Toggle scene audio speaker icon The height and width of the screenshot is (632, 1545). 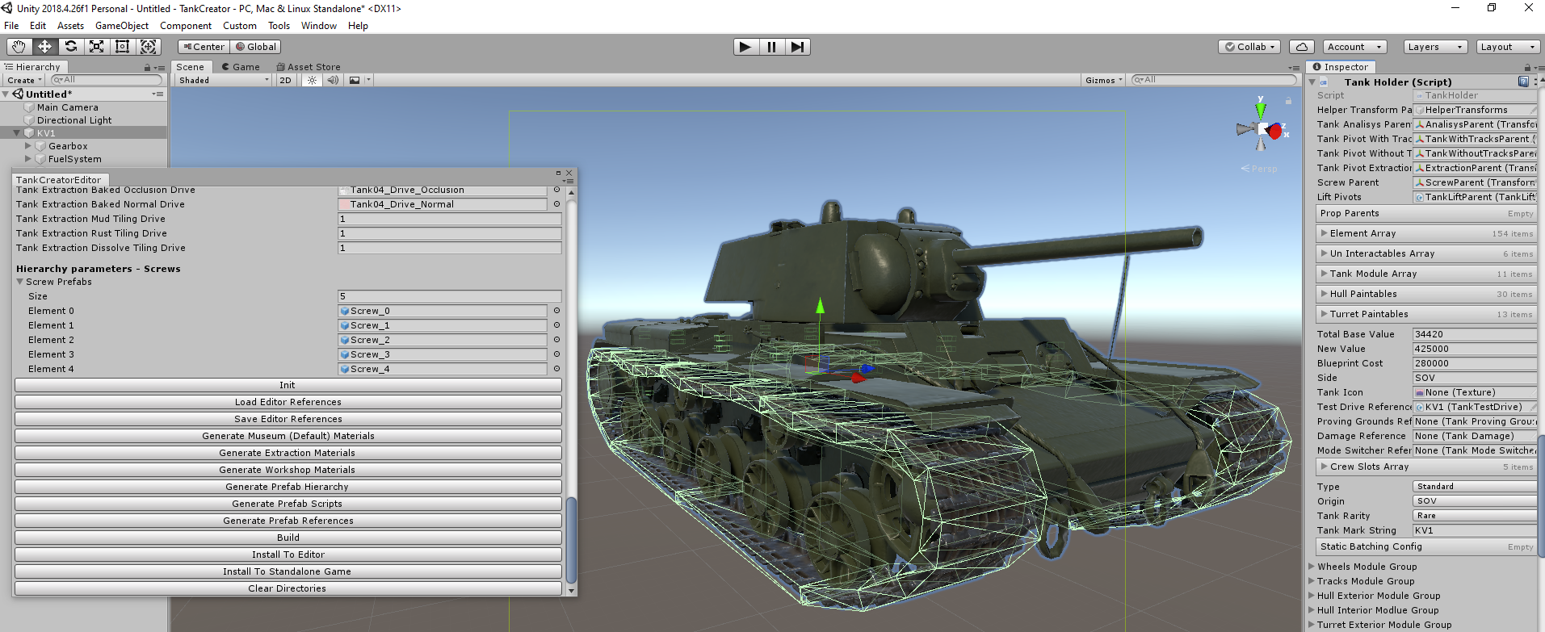[333, 80]
